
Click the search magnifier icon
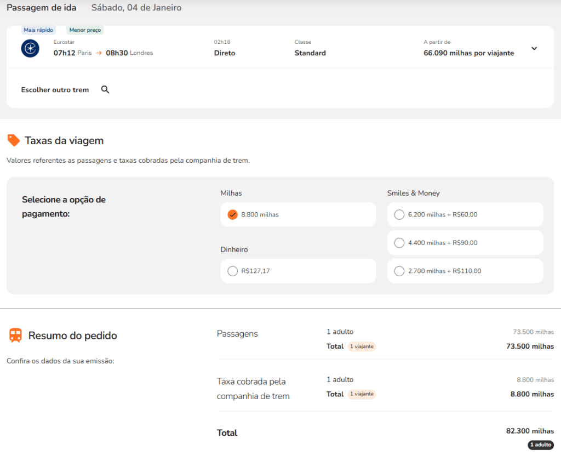coord(105,89)
